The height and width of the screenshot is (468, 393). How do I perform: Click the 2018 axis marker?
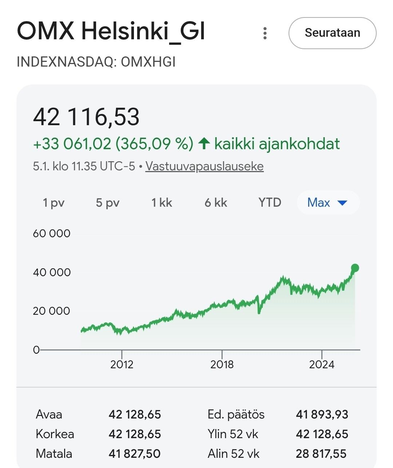coord(222,364)
